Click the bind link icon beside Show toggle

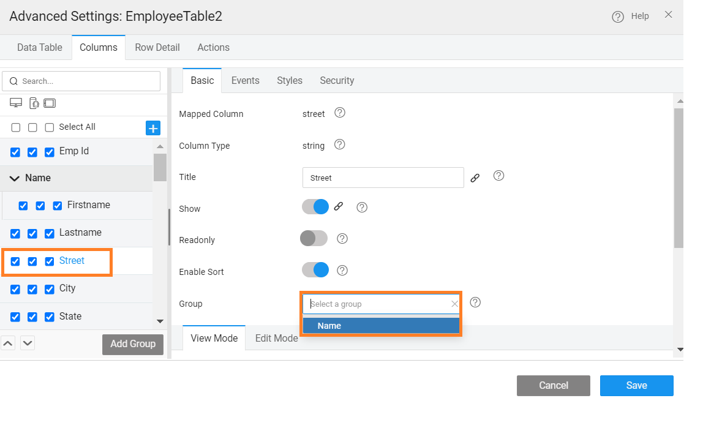339,207
